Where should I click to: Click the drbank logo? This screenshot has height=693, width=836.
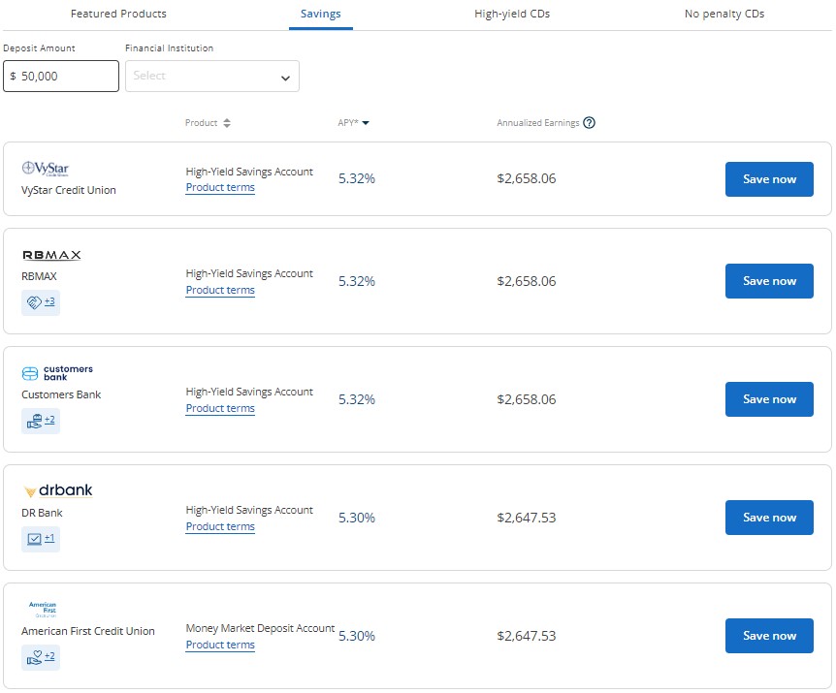coord(58,490)
